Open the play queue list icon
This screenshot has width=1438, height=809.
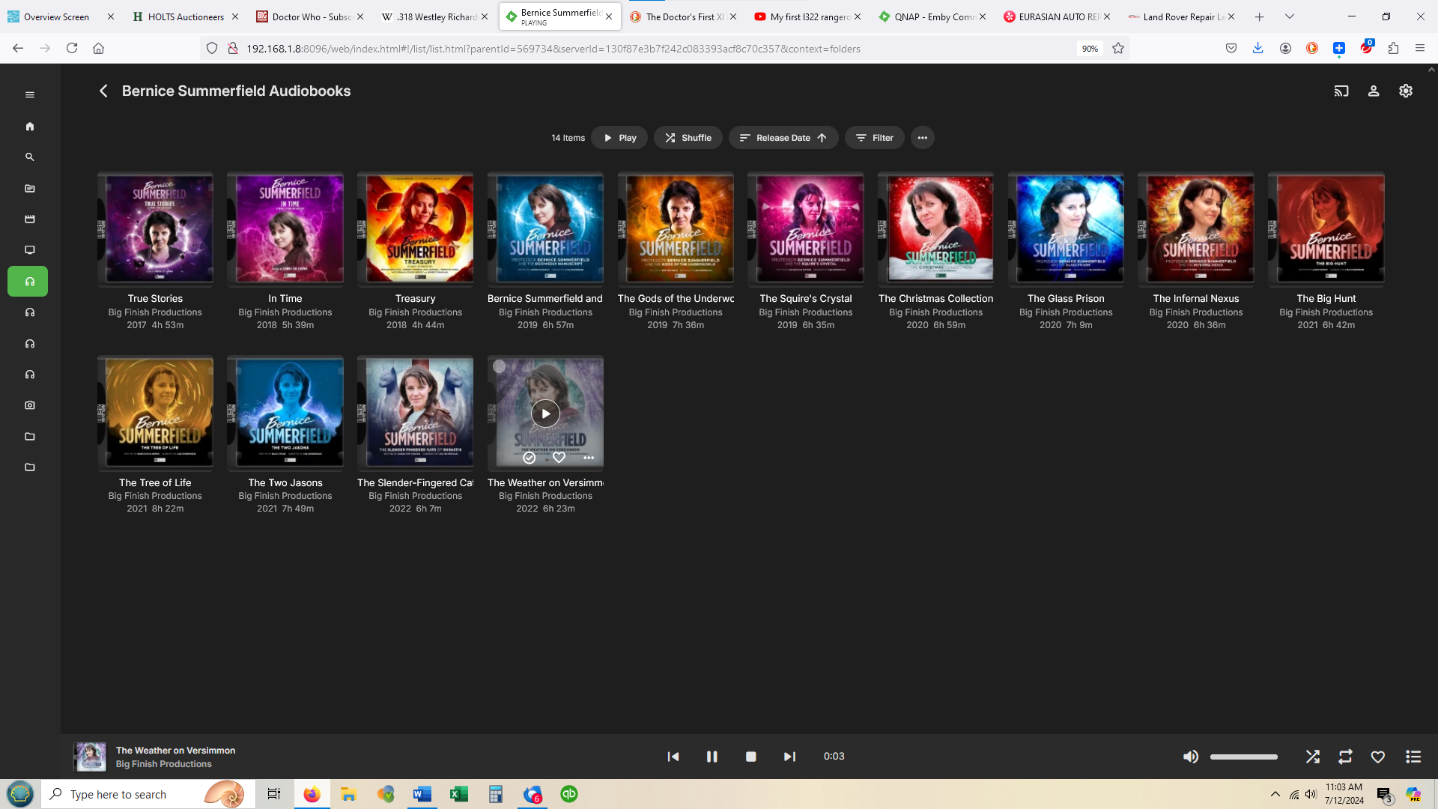(x=1413, y=757)
